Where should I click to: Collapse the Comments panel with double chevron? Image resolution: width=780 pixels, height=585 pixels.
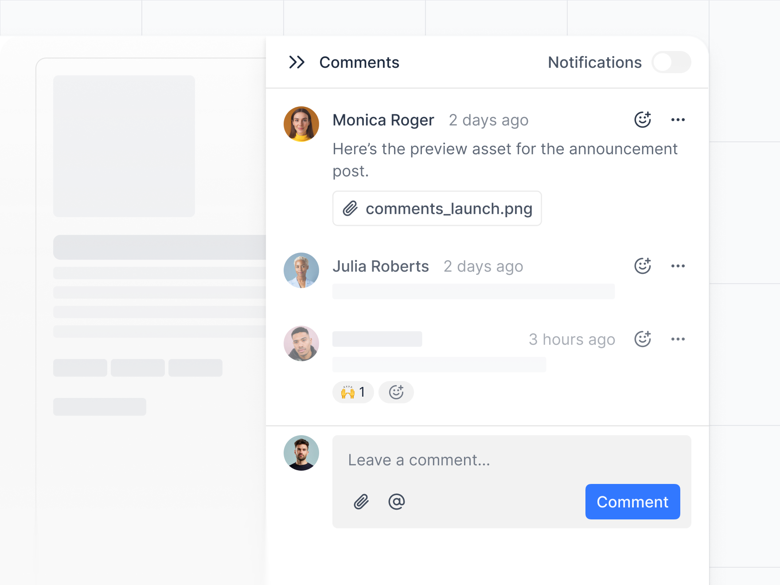point(296,62)
